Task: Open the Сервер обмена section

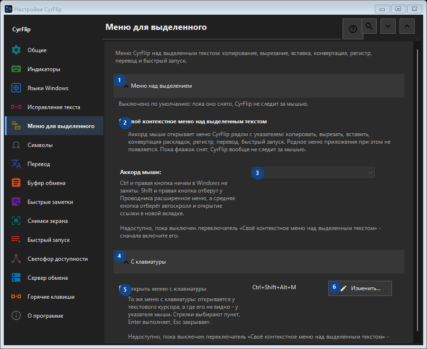Action: click(x=54, y=278)
